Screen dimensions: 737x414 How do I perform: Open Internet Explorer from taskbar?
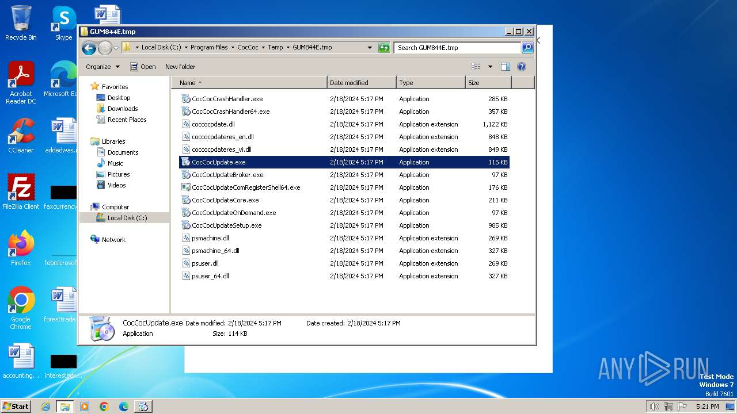tap(46, 407)
